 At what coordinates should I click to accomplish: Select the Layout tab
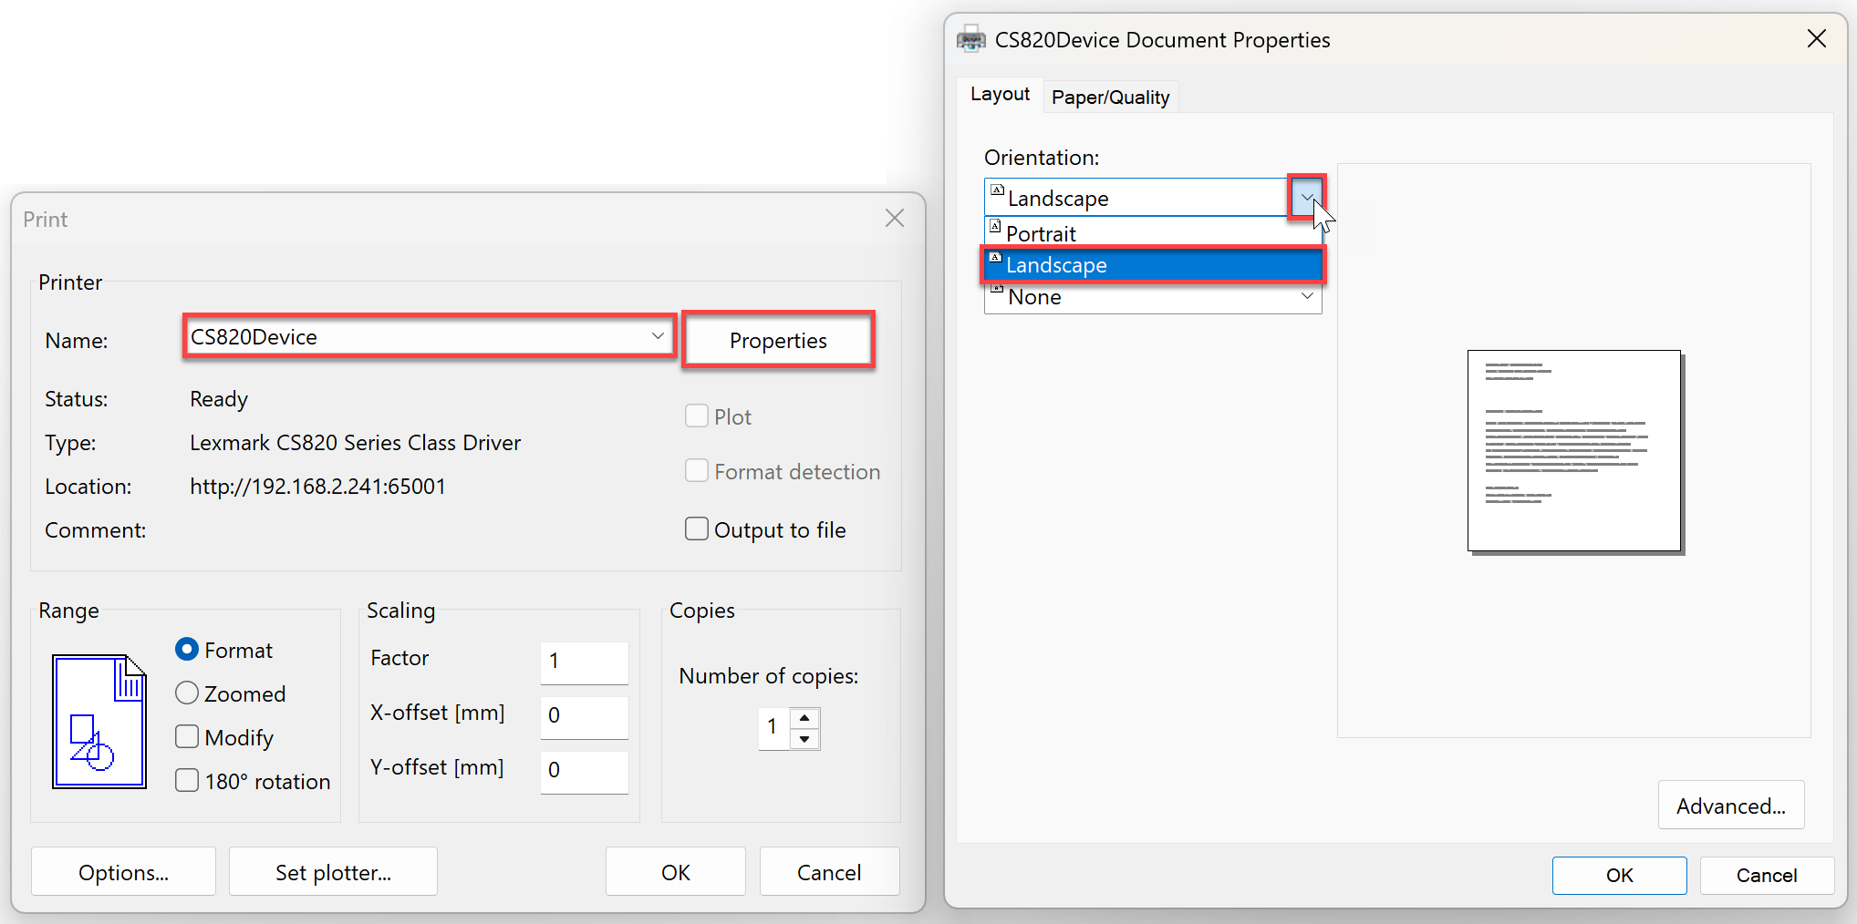(x=1000, y=95)
